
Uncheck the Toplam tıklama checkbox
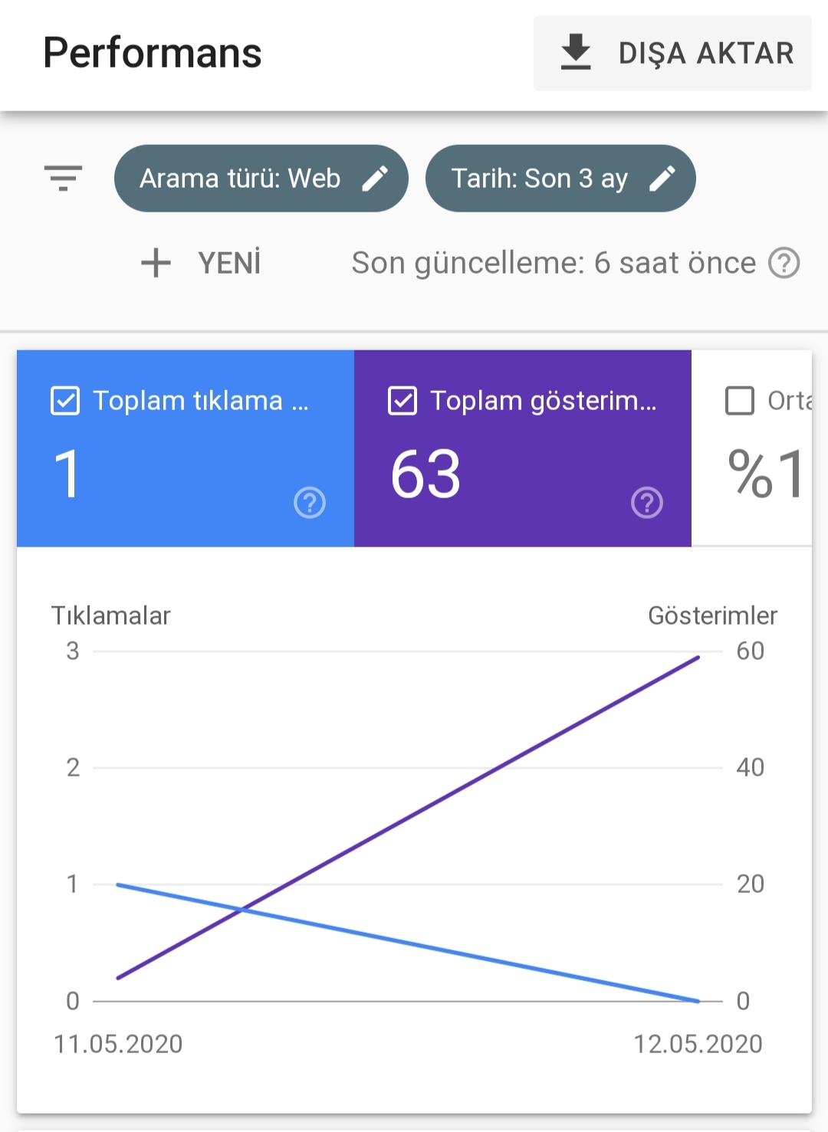point(65,400)
